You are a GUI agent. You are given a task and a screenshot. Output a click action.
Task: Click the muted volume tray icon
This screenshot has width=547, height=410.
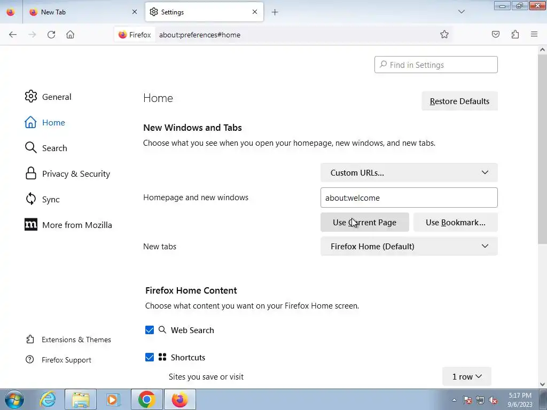pos(493,400)
